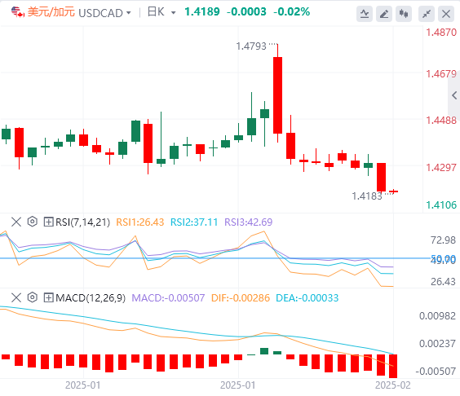Expand the MACD panel plus icon
This screenshot has height=396, width=460.
[x=48, y=297]
